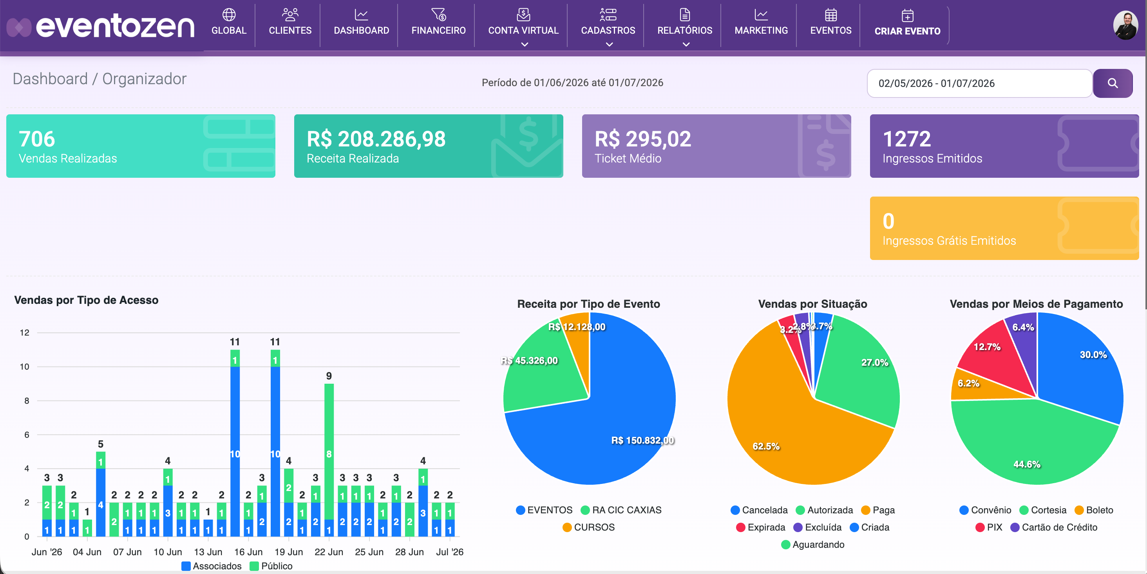1147x574 pixels.
Task: Toggle the Associados legend series
Action: pyautogui.click(x=212, y=566)
